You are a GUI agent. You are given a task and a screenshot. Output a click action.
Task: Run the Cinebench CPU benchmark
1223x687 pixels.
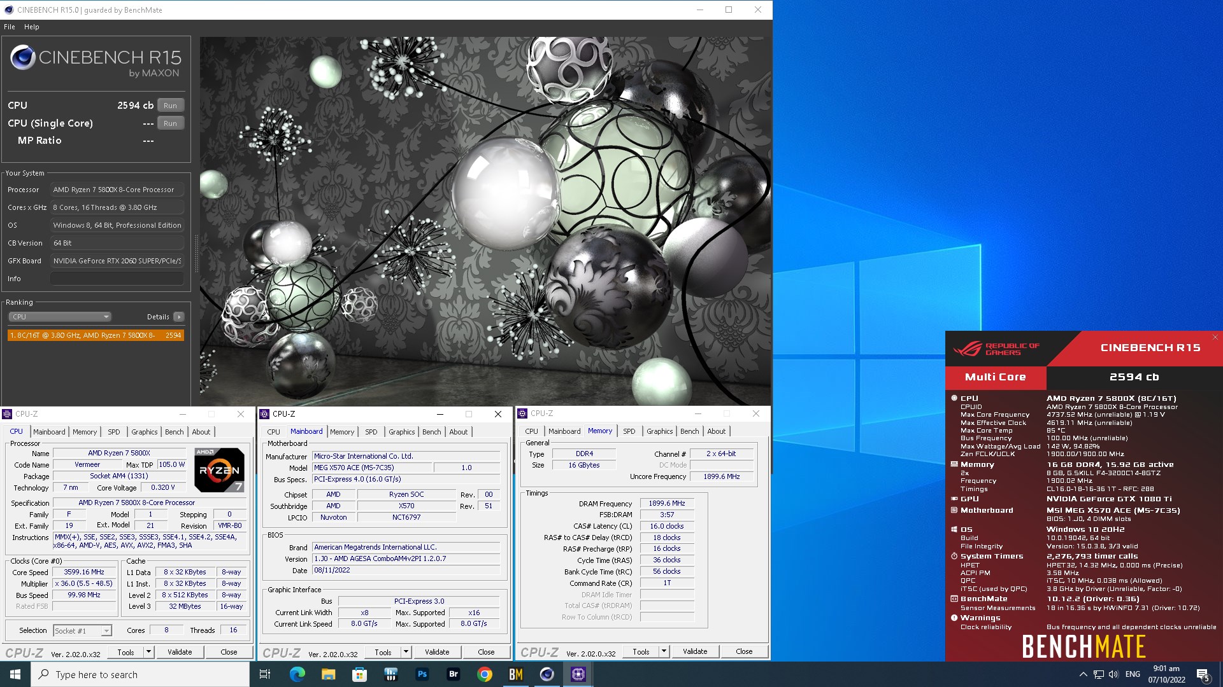(170, 106)
